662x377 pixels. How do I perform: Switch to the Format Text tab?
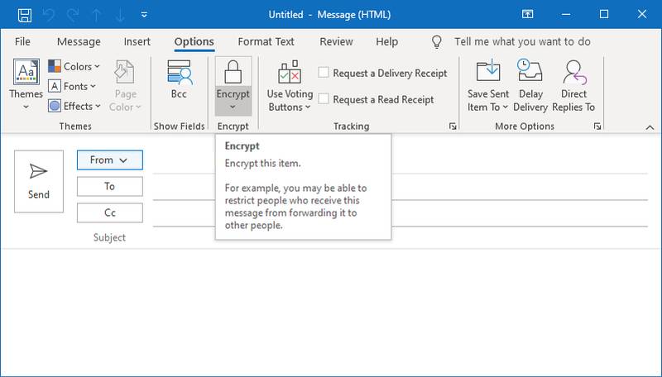click(266, 41)
